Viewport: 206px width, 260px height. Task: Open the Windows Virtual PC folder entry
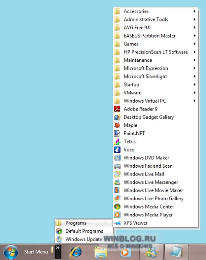click(x=156, y=101)
